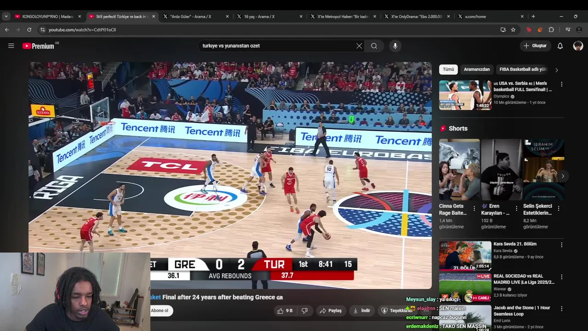The image size is (588, 331).
Task: Close the 16 yaş X tab
Action: 301,17
